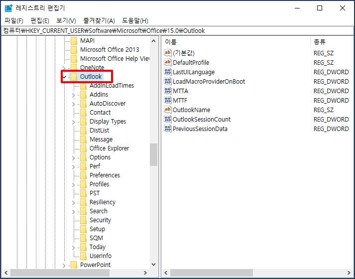This screenshot has width=355, height=279.
Task: Click the Preferences folder icon
Action: 83,175
